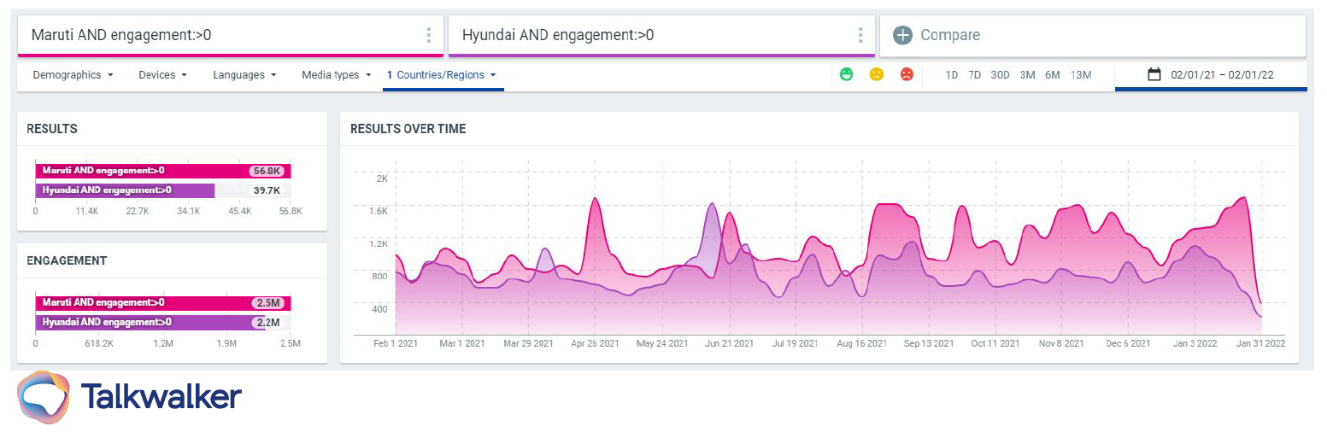1327x444 pixels.
Task: Select the 1D time range
Action: click(x=951, y=75)
